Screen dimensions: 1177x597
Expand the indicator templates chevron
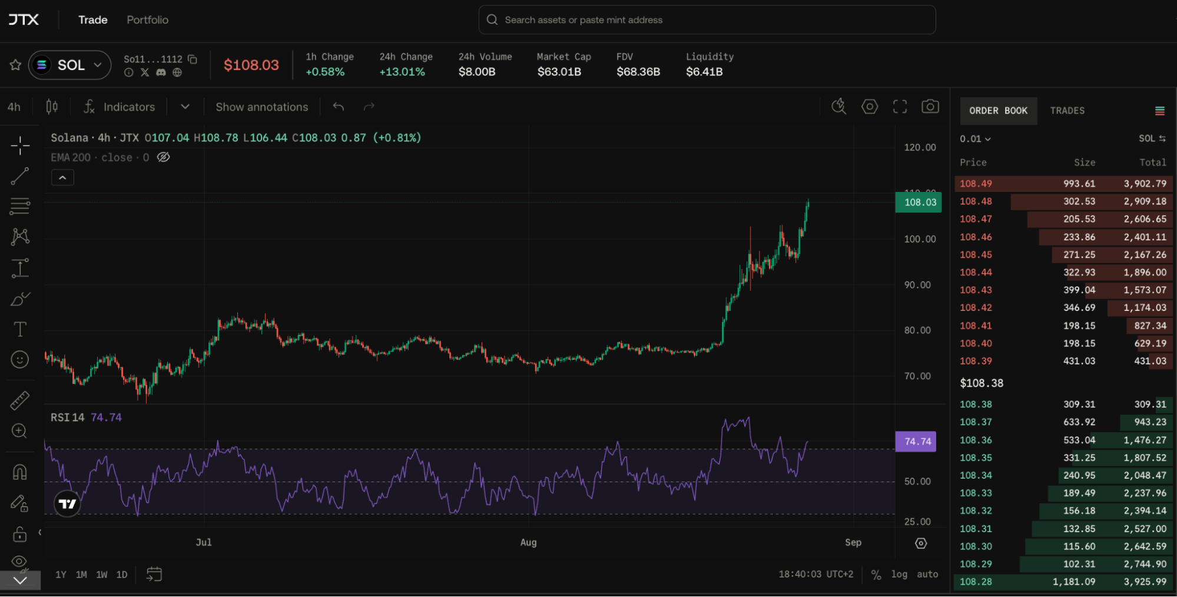click(x=185, y=107)
